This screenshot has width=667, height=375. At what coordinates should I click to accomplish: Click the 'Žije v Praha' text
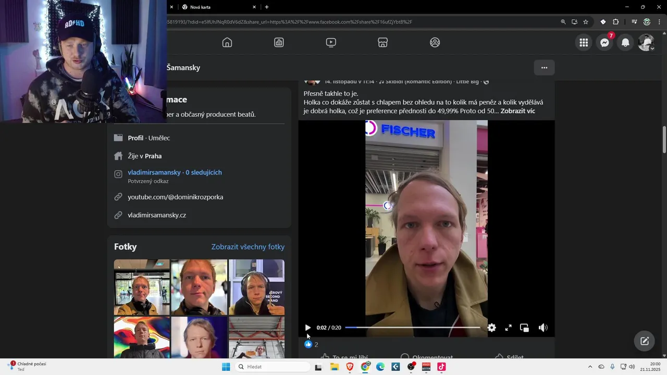(145, 156)
